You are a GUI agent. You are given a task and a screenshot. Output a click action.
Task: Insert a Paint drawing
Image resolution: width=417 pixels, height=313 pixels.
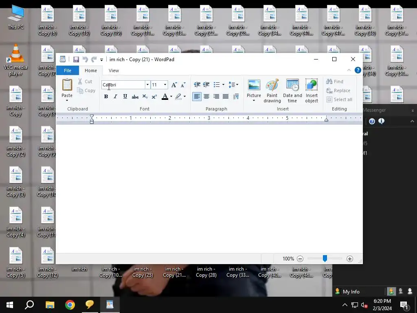(272, 91)
